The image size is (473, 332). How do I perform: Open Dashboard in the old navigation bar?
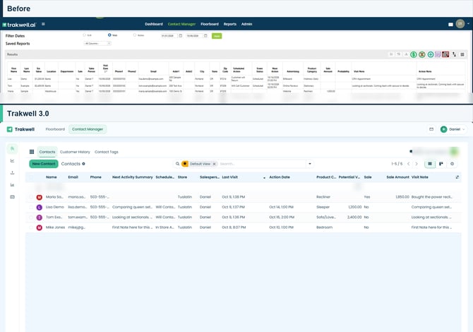153,24
